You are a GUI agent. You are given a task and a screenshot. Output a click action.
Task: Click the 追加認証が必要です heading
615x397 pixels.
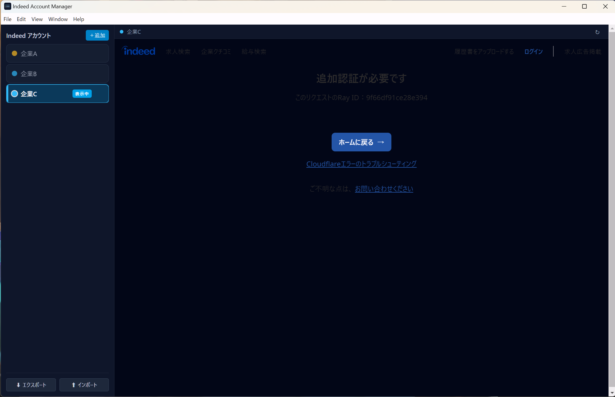coord(361,79)
